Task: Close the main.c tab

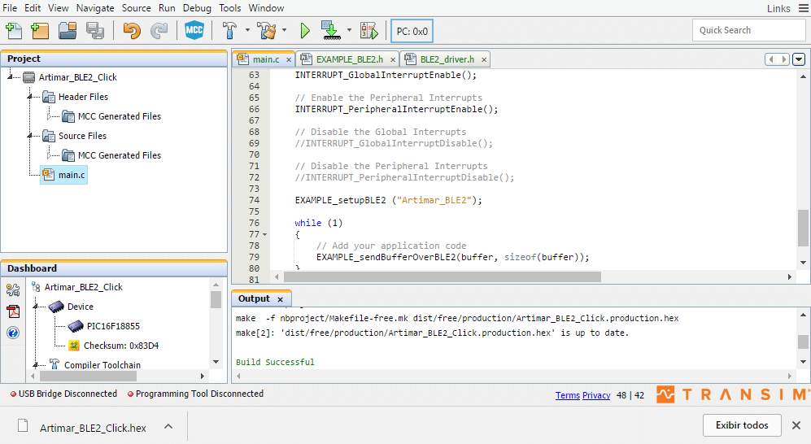Action: (289, 60)
